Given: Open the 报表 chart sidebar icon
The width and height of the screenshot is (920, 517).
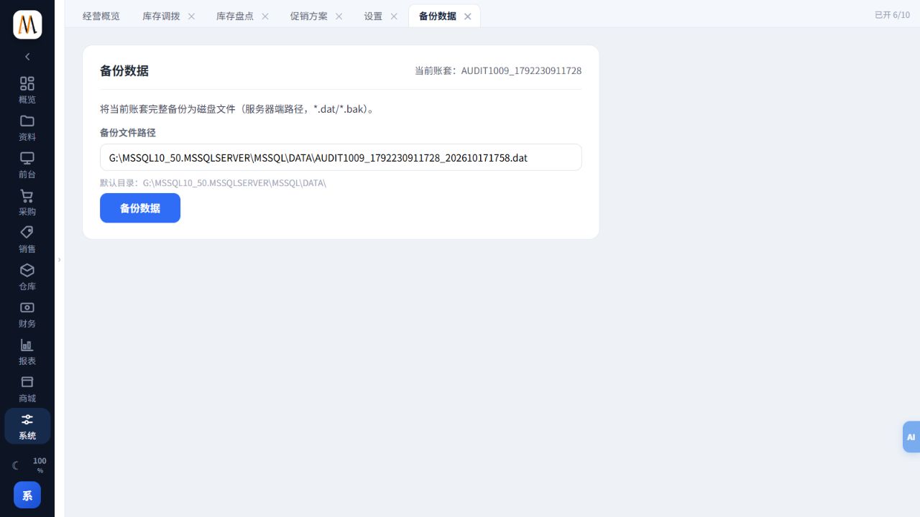Looking at the screenshot, I should (x=27, y=351).
